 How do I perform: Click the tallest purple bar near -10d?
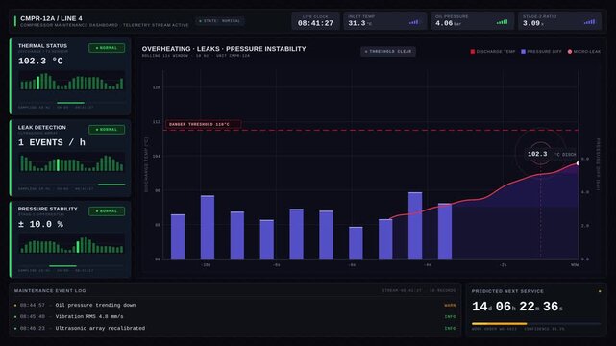pos(208,227)
